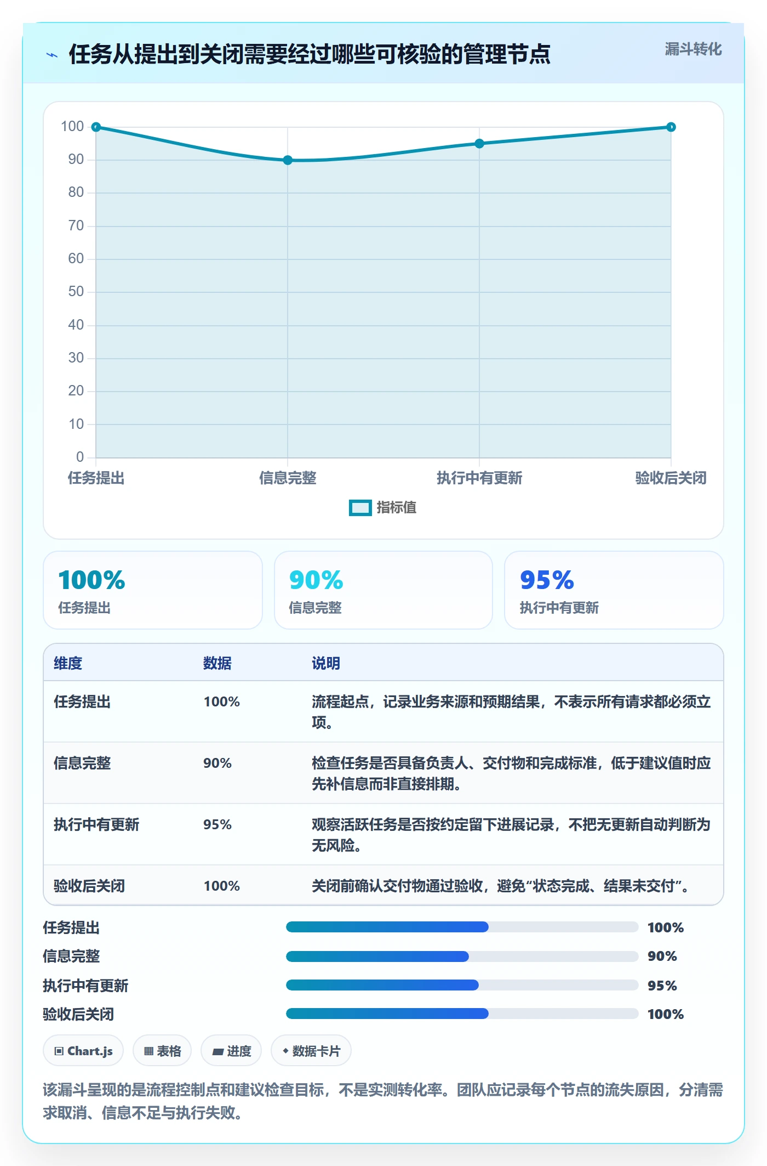The image size is (767, 1166).
Task: Toggle the 指标值 legend swatch
Action: [x=360, y=508]
